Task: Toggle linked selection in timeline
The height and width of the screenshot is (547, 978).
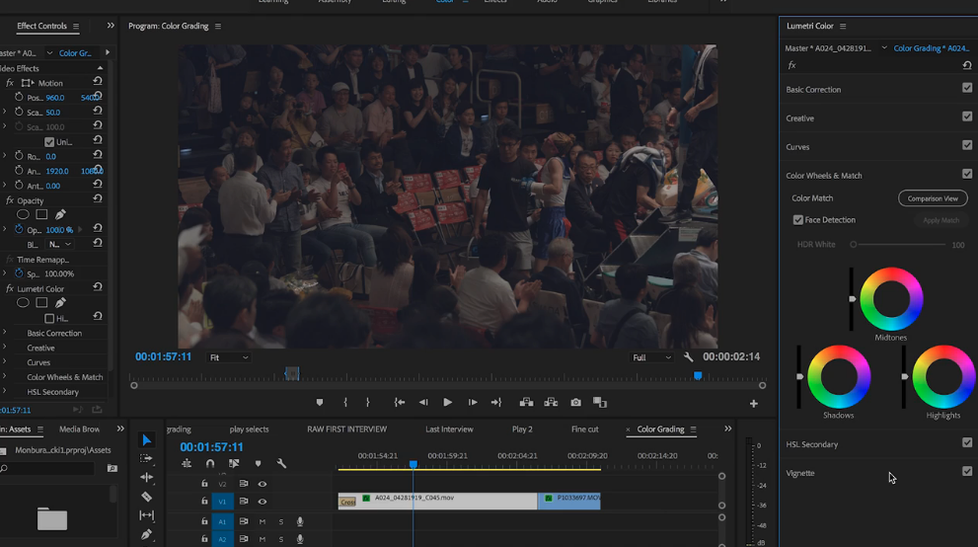Action: coord(234,463)
